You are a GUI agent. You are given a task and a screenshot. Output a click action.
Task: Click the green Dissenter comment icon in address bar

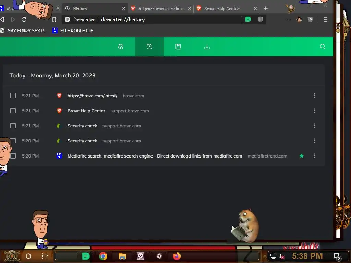(248, 19)
